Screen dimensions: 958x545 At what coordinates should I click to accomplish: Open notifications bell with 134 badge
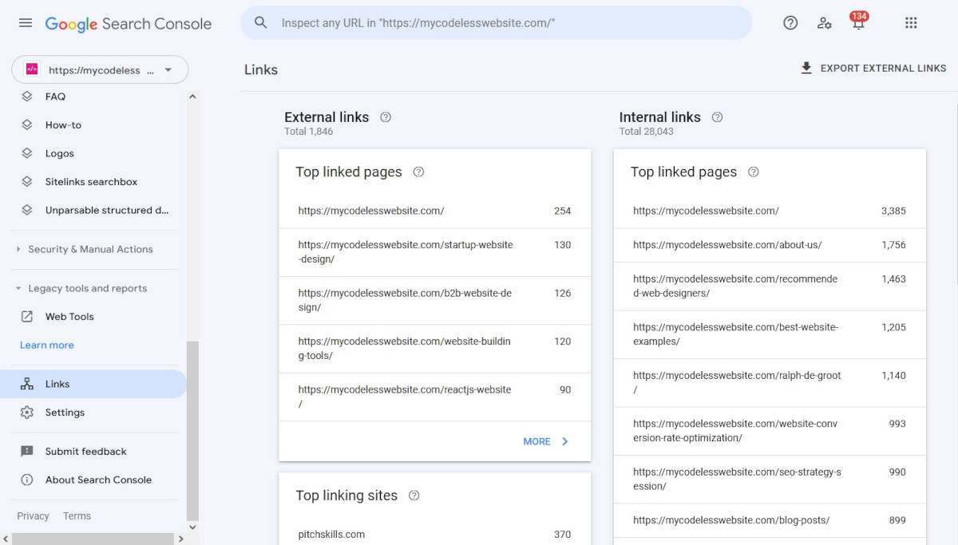858,23
